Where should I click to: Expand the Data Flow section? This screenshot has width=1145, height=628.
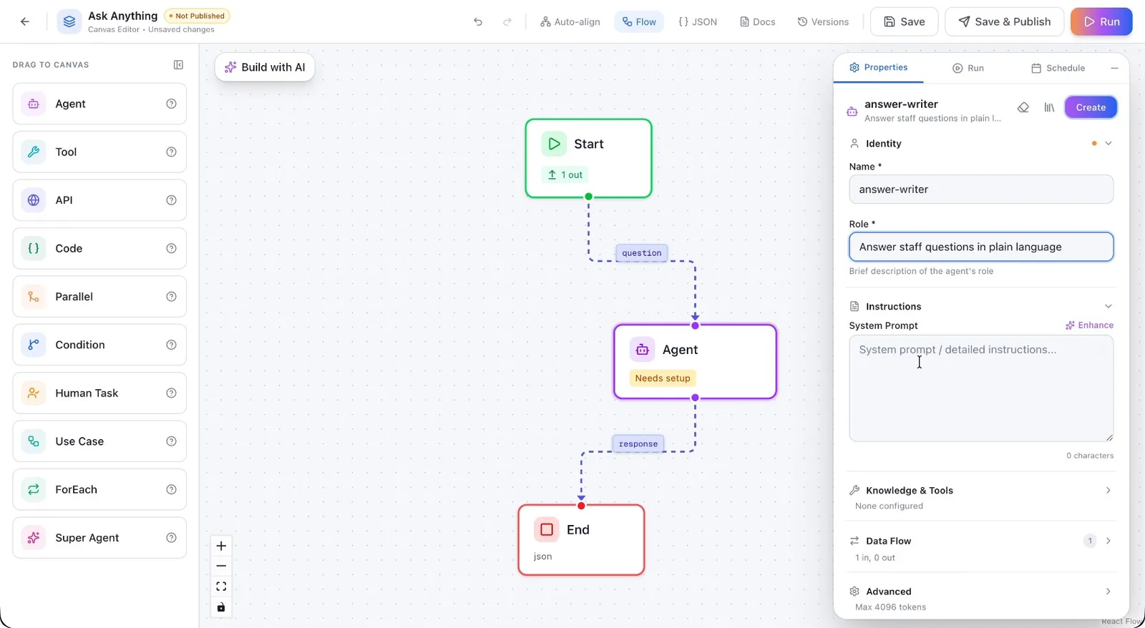tap(1109, 541)
